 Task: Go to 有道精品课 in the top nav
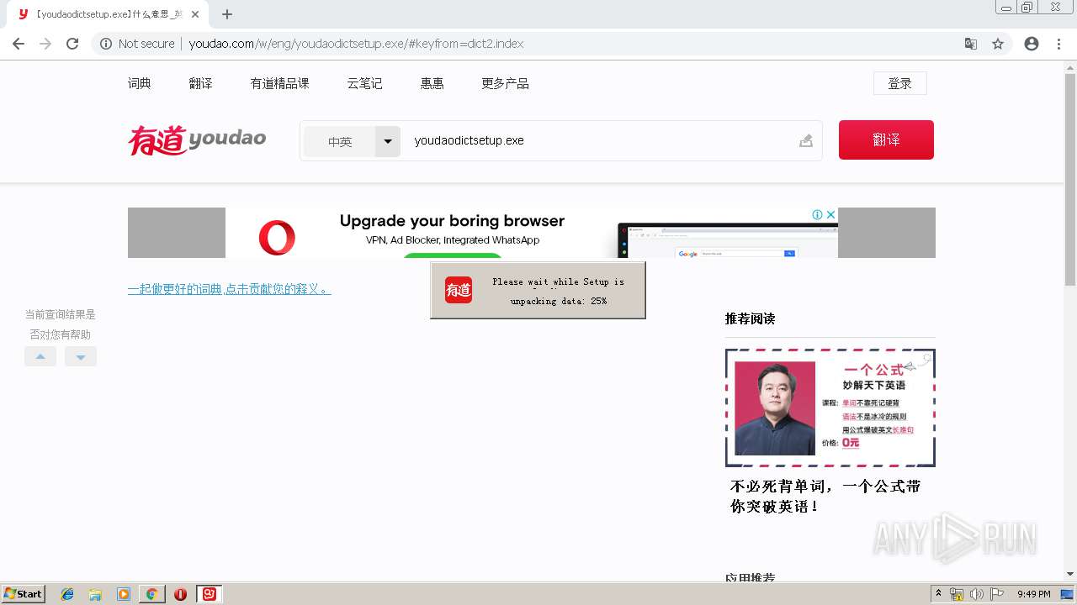[x=279, y=83]
